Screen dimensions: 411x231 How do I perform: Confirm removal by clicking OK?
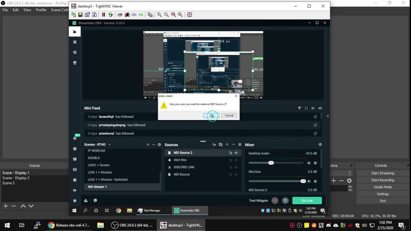tap(211, 116)
